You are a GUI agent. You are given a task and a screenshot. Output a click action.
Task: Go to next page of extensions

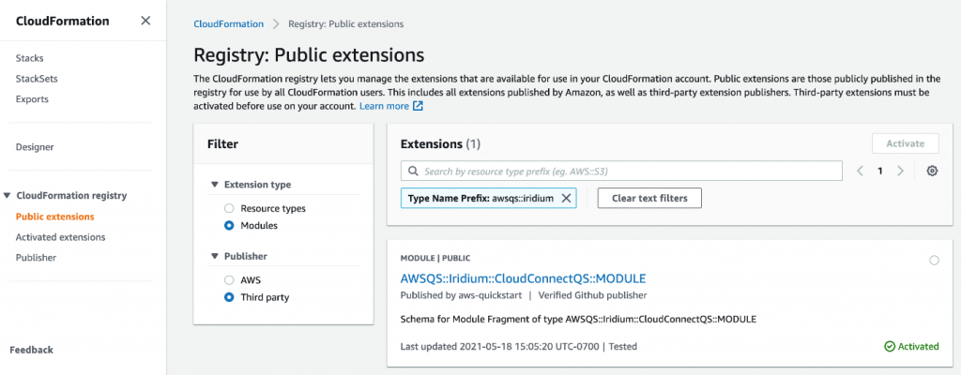(x=901, y=171)
